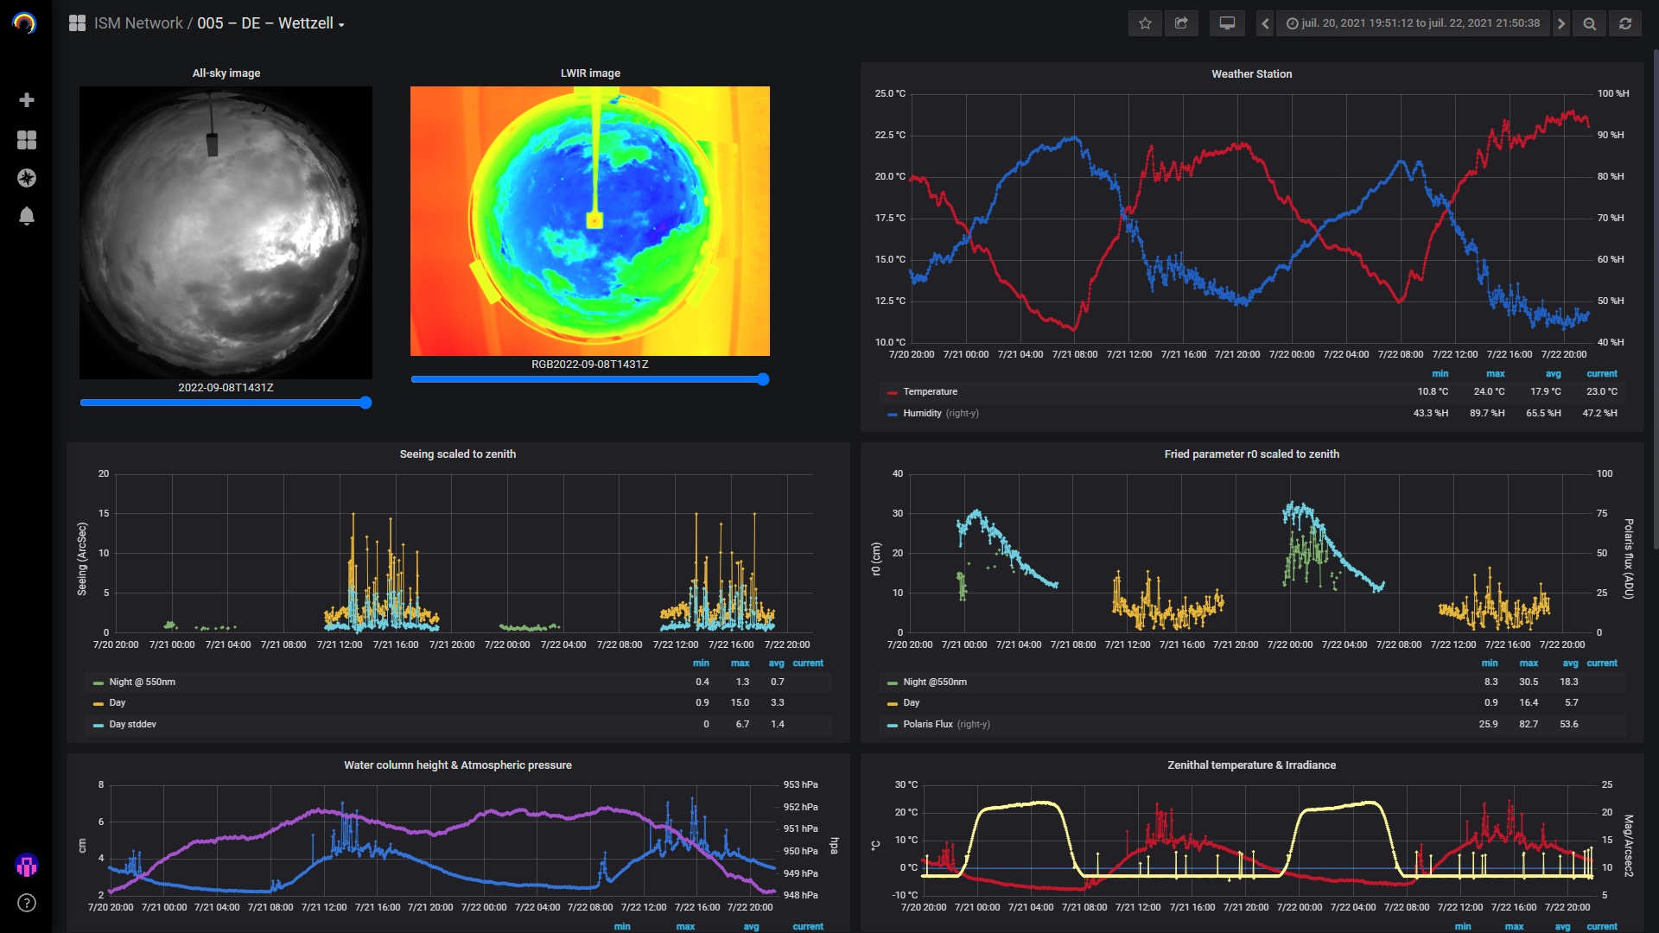Click the share dashboard icon
1659x933 pixels.
pos(1181,23)
